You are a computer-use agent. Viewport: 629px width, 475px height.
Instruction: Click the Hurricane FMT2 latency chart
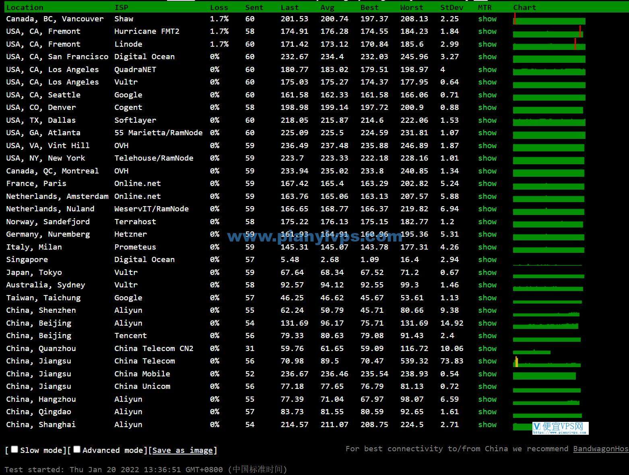pos(548,31)
